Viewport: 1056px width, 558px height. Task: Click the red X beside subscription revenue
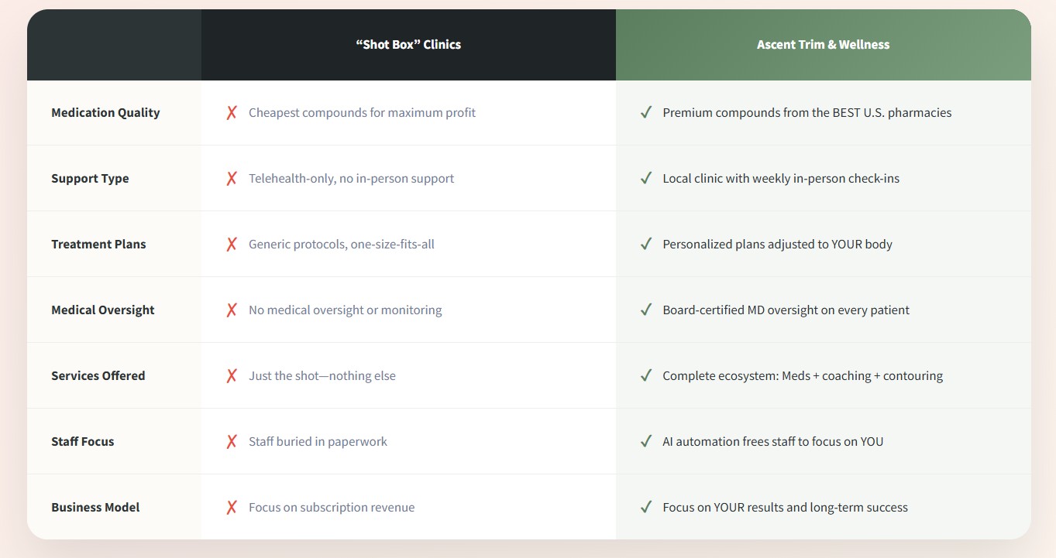click(231, 508)
